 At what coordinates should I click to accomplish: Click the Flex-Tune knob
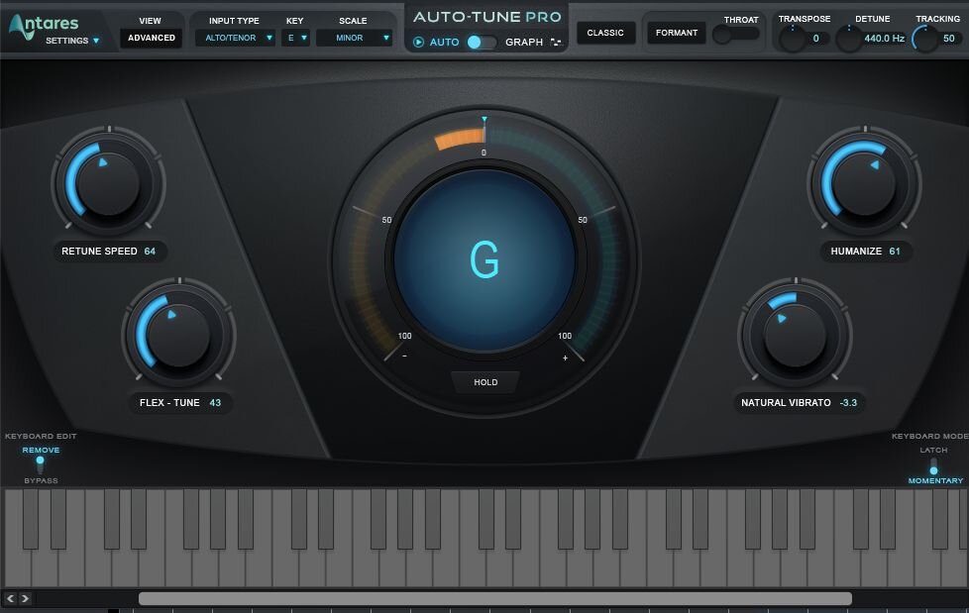point(179,335)
